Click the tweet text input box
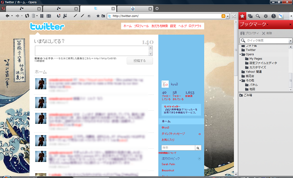The image size is (293, 178). [92, 51]
